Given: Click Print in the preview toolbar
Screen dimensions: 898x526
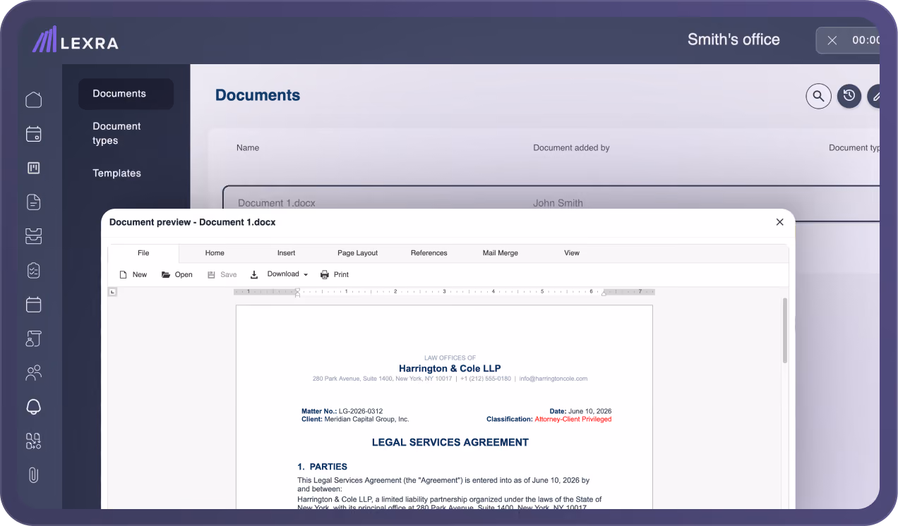Looking at the screenshot, I should (x=335, y=274).
